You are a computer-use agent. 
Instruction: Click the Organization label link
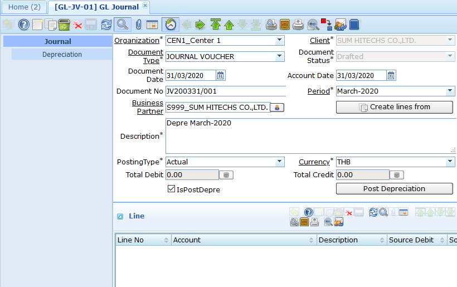coord(137,41)
